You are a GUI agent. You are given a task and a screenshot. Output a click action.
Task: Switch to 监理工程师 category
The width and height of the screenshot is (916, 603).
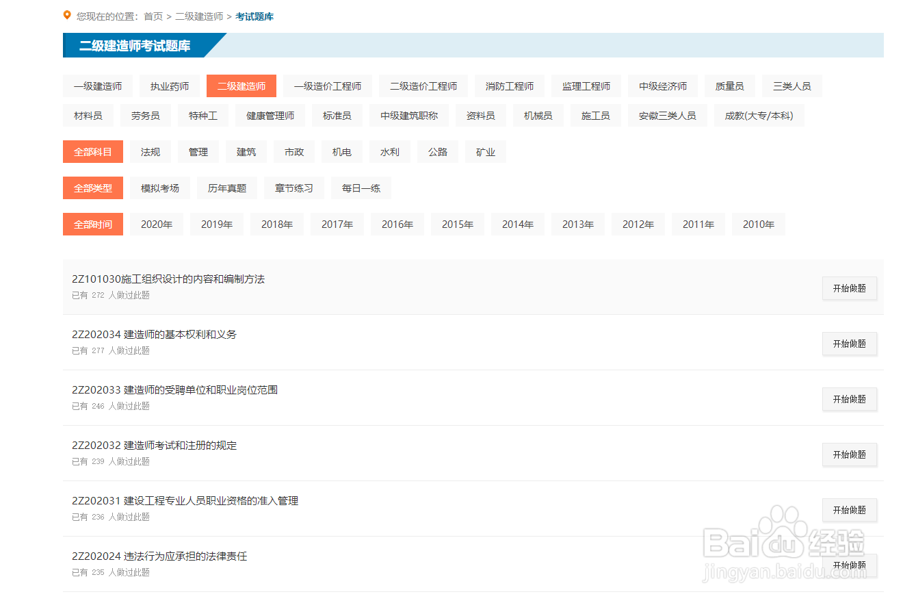tap(586, 86)
